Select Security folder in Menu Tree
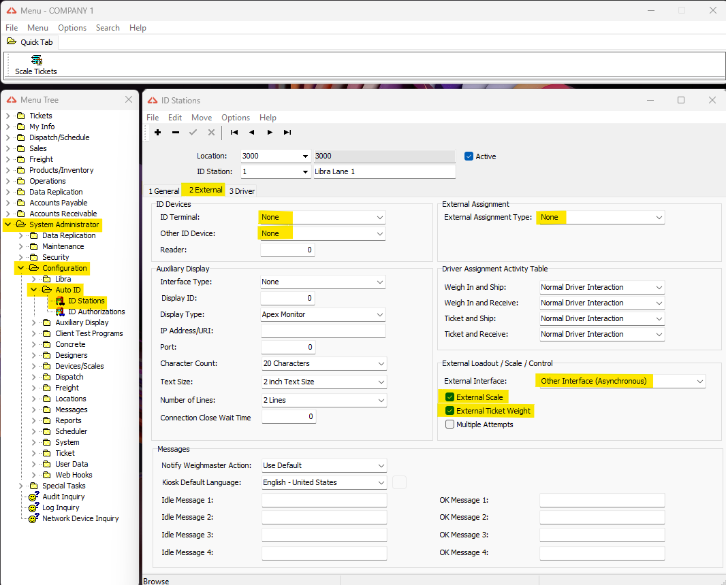 [x=56, y=257]
